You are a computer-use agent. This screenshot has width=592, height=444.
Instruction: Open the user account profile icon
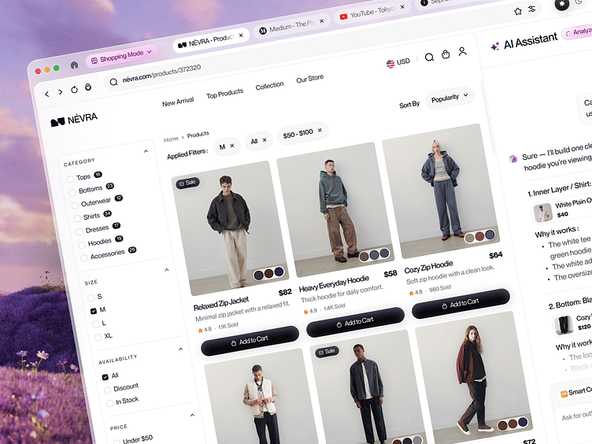[x=463, y=51]
